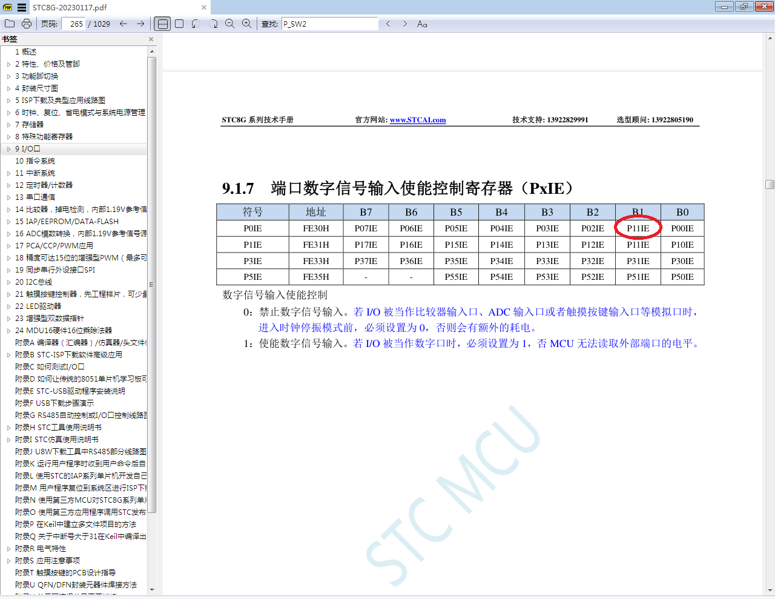Open the www.STCAI.com link

[x=418, y=120]
